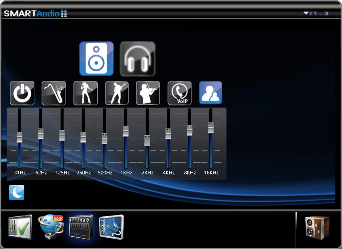Click the 31Hz equalizer slider handle
The width and height of the screenshot is (342, 249).
pos(19,137)
